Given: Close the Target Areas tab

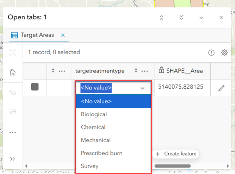Looking at the screenshot, I should coord(63,35).
